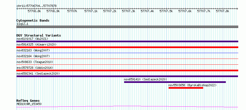246x110 pixels.
Task: Click the 57707.6k ruler tick label
Action: [185, 11]
